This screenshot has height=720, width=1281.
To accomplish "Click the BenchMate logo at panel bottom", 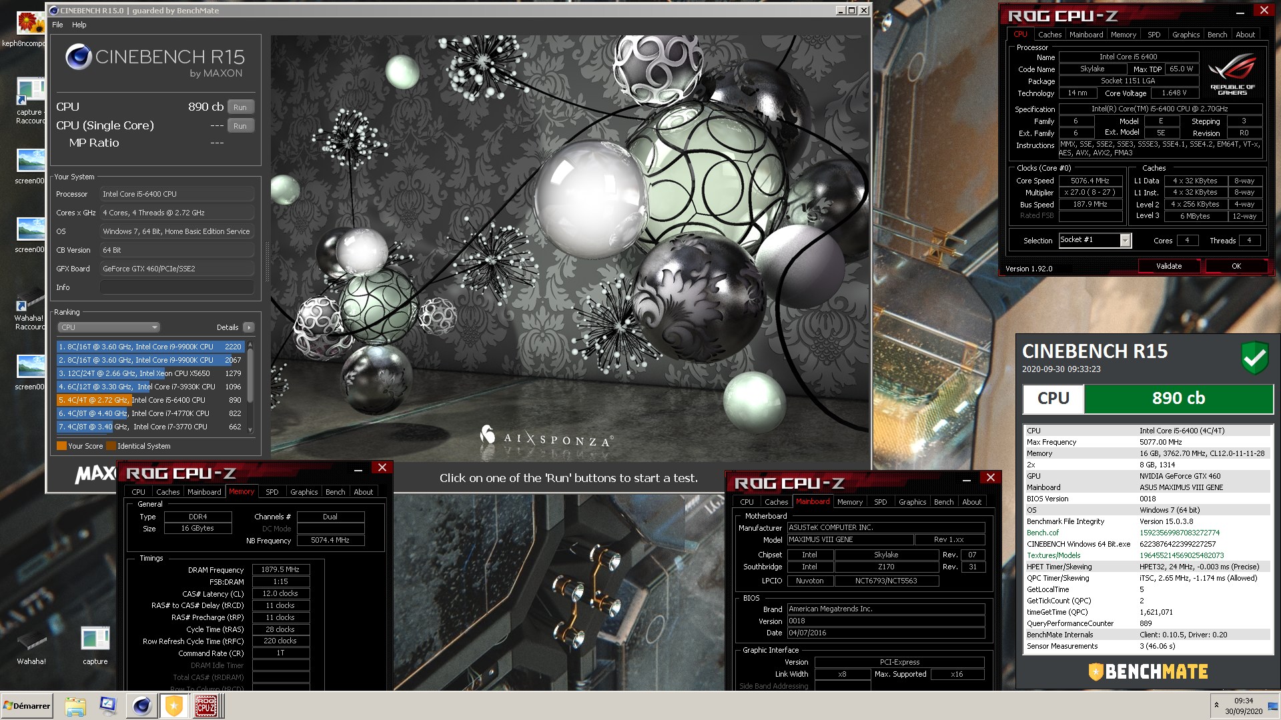I will click(x=1148, y=671).
